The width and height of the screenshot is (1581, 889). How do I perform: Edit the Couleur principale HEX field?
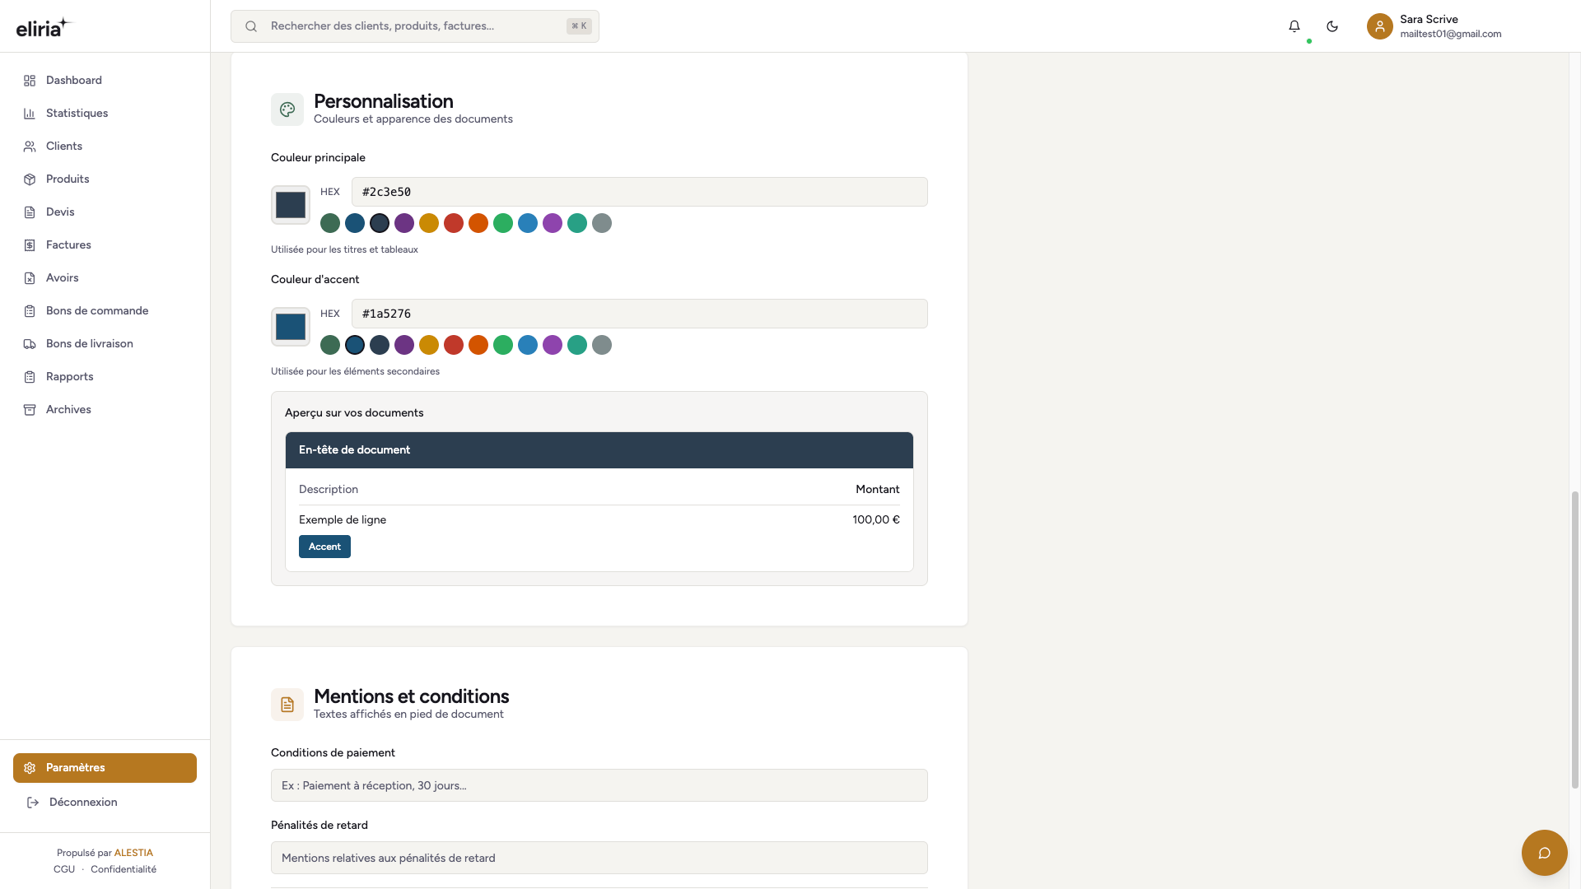coord(639,191)
